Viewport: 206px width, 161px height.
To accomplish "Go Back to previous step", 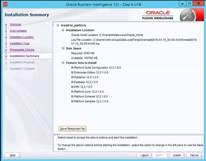I will pos(144,155).
